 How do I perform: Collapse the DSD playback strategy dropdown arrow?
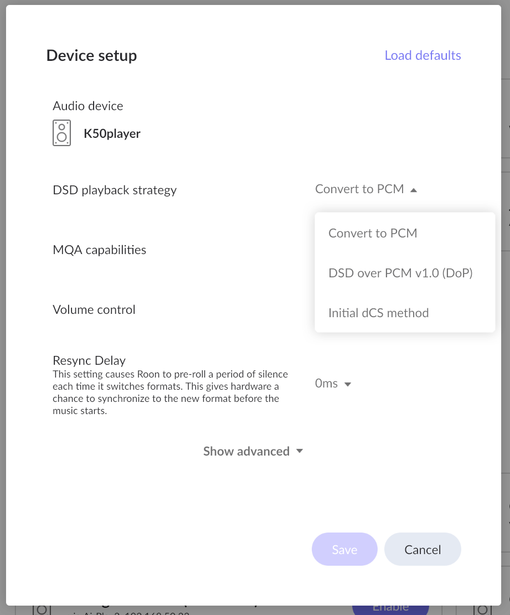413,190
